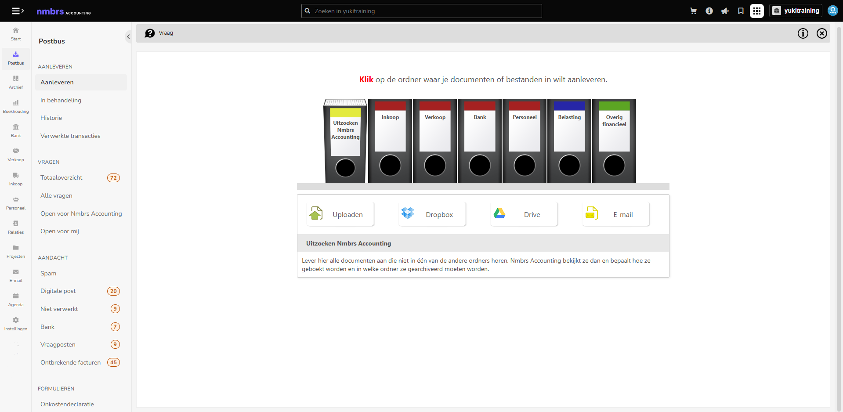Viewport: 843px width, 412px height.
Task: Click the user profile avatar icon
Action: point(832,11)
